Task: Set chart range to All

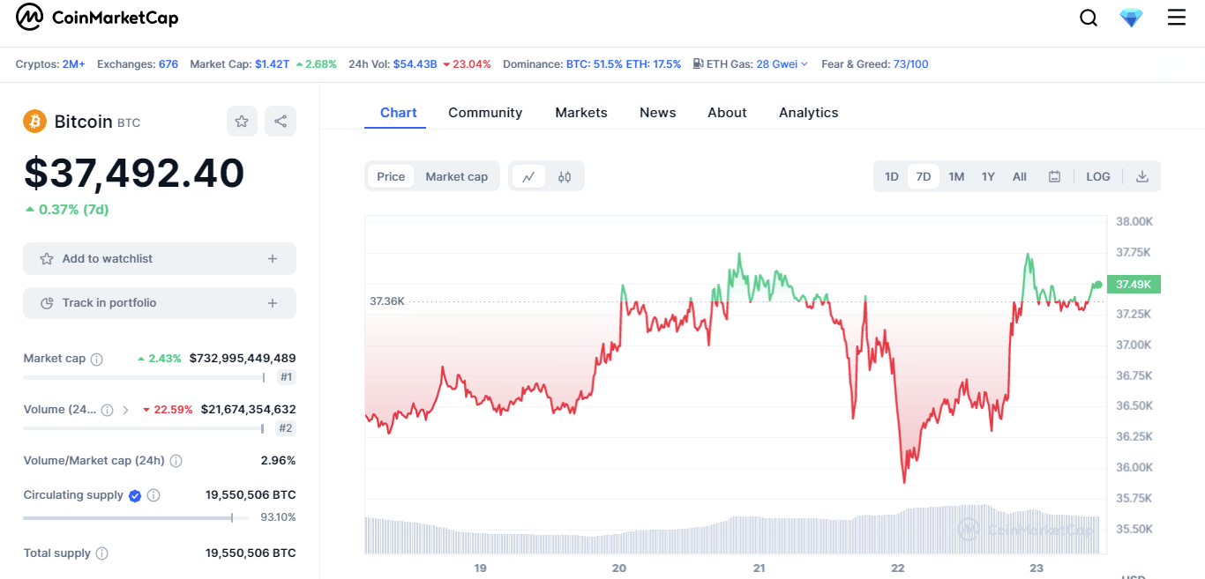Action: coord(1020,176)
